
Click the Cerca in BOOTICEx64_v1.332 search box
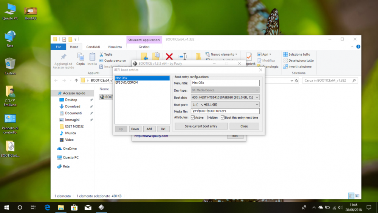330,81
